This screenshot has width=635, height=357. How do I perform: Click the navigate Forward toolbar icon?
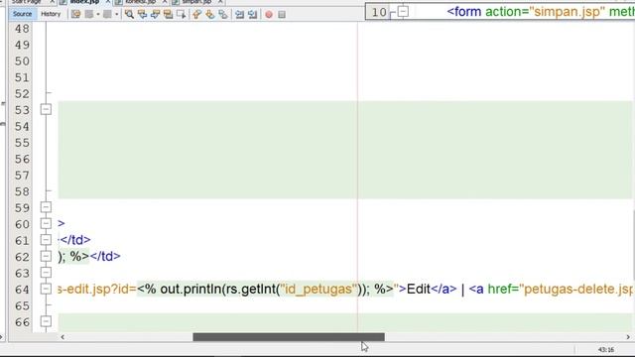click(x=107, y=14)
